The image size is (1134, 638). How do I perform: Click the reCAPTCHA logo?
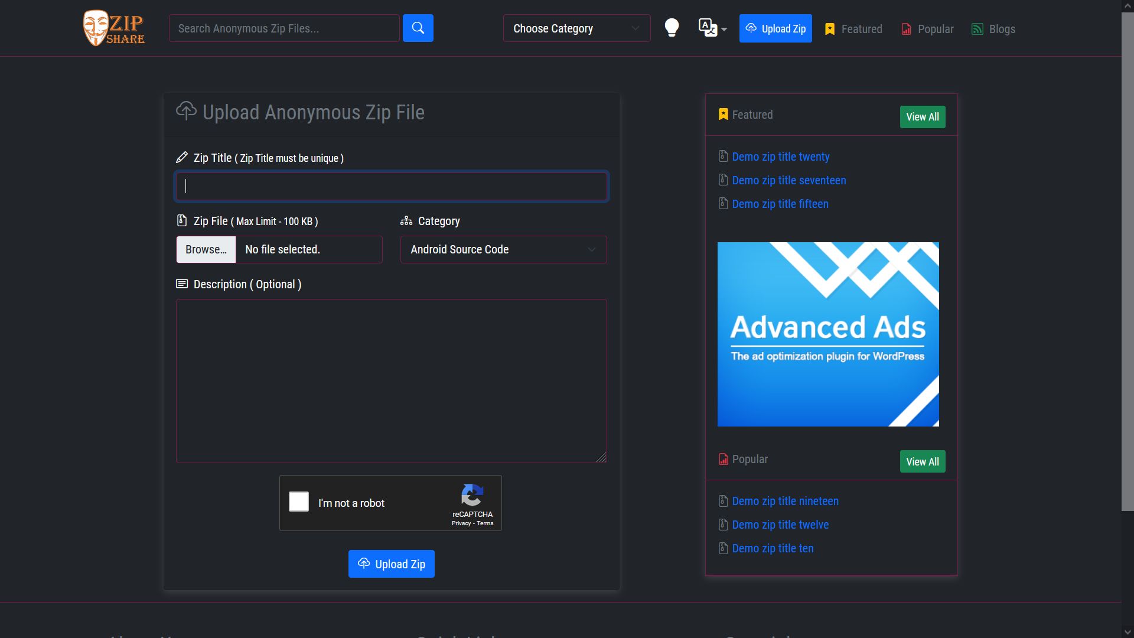coord(472,496)
